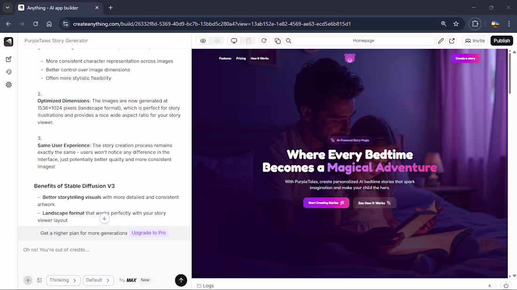517x290 pixels.
Task: Toggle the preview eye view mode
Action: coord(203,41)
